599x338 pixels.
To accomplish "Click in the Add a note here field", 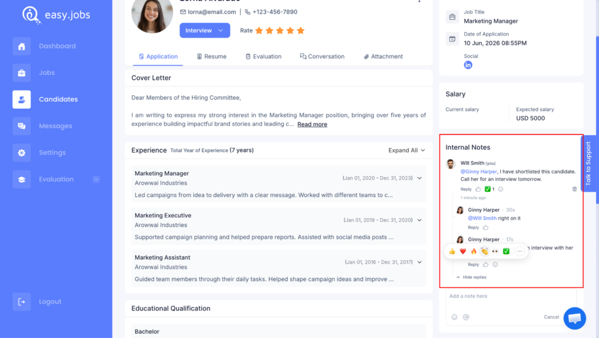I will point(511,296).
